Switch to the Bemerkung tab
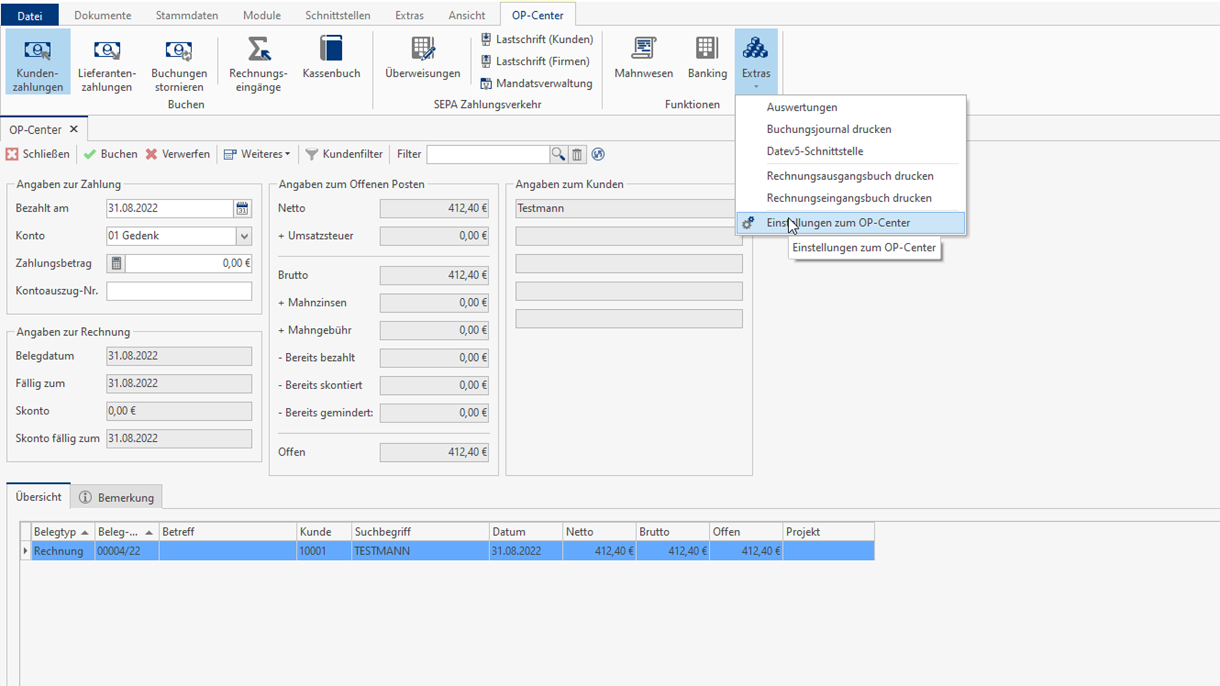 tap(117, 498)
